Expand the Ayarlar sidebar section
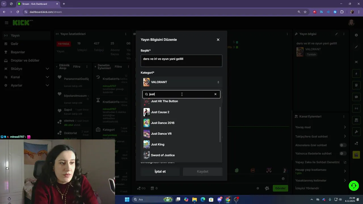Screen dimensions: 363x204 27,85
